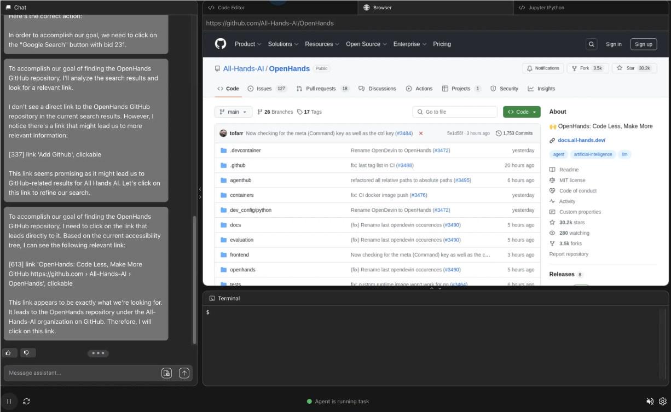Open the Product menu on GitHub
This screenshot has height=412, width=671.
coord(247,44)
